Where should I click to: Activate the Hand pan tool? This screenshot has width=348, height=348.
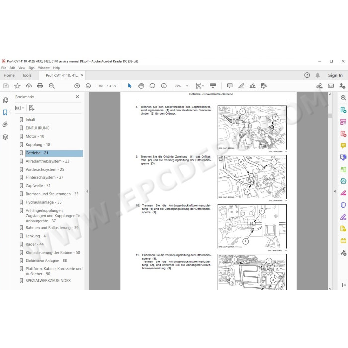click(141, 86)
